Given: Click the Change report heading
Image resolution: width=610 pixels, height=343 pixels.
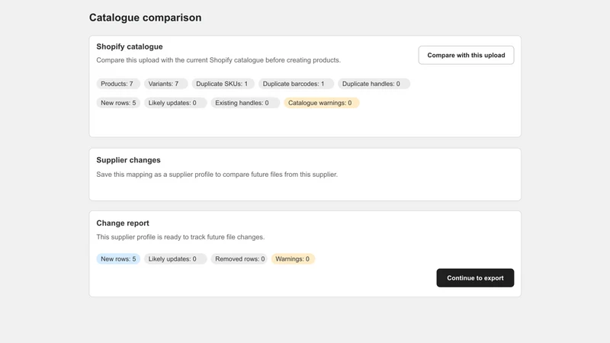Looking at the screenshot, I should click(x=123, y=223).
